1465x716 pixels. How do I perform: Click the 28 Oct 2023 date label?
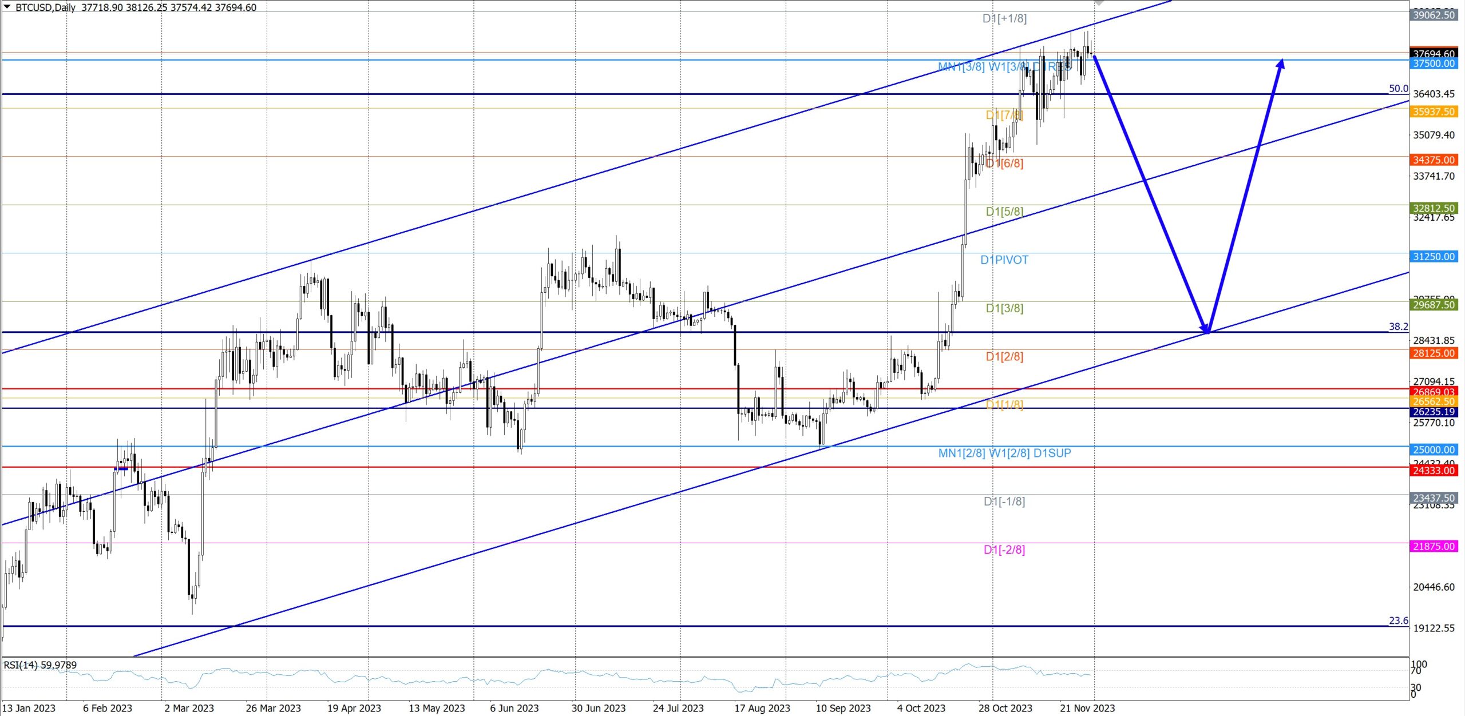click(x=1005, y=708)
